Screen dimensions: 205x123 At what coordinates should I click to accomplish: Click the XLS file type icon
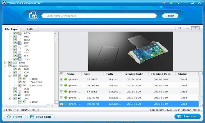pyautogui.click(x=19, y=56)
